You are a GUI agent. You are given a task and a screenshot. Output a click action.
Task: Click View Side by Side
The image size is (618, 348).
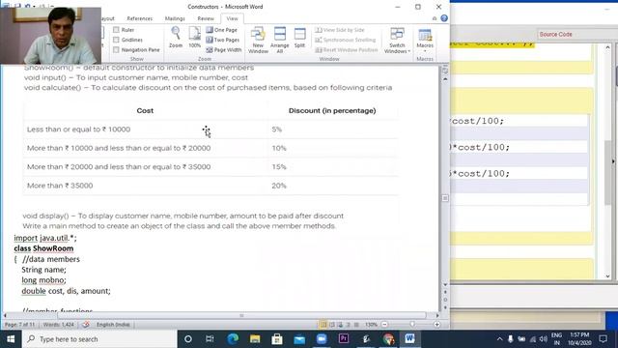[340, 30]
